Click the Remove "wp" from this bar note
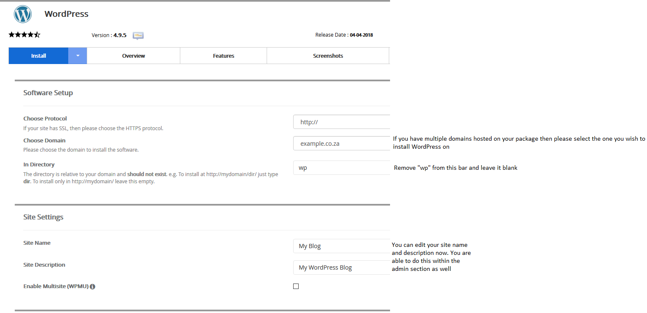647x313 pixels. (456, 168)
